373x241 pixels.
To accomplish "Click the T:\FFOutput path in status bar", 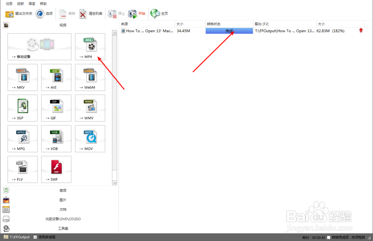I will tap(19, 237).
